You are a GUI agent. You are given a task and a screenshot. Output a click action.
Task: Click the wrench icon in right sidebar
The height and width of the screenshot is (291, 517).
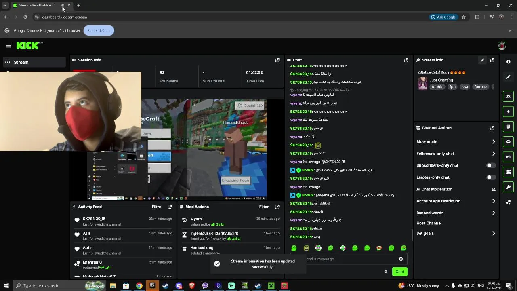click(x=508, y=187)
